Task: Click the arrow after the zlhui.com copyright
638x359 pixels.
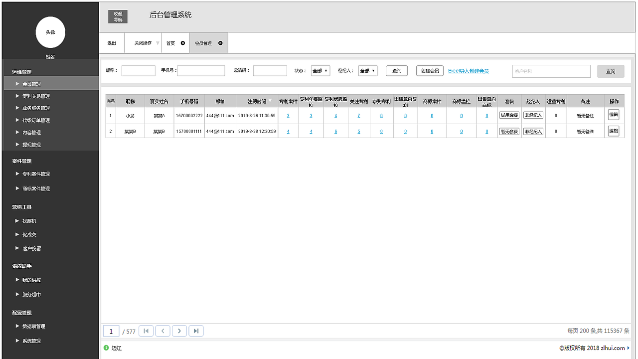Action: (628, 348)
